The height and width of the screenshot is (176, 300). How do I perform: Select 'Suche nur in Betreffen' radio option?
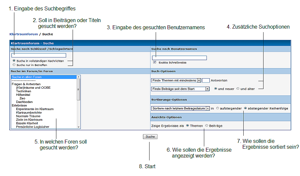(14, 65)
